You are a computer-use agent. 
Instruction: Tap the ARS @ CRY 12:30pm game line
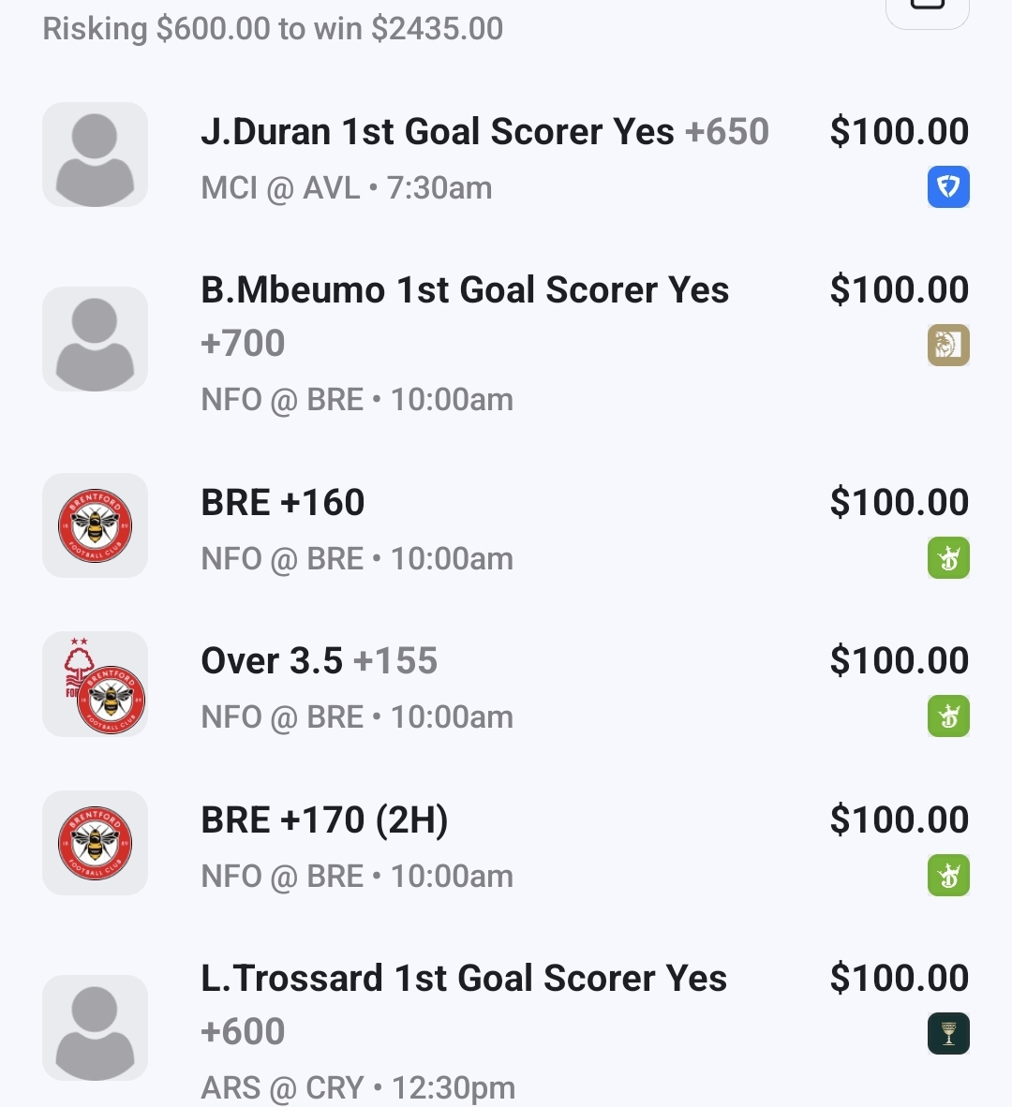[x=358, y=1087]
